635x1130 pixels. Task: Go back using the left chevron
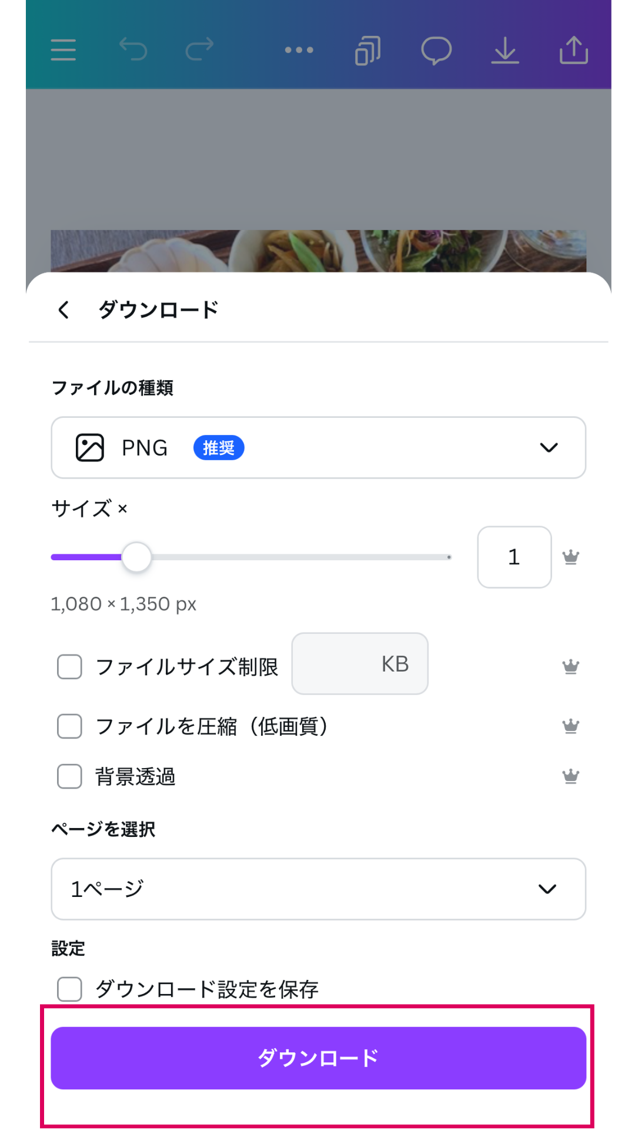63,310
